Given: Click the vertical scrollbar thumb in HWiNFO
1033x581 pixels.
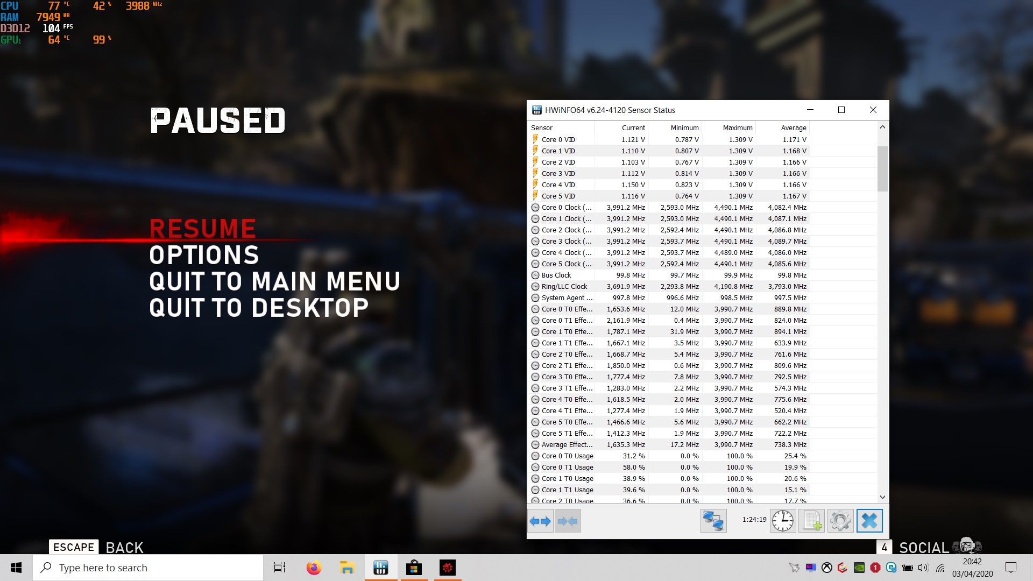Looking at the screenshot, I should (882, 168).
